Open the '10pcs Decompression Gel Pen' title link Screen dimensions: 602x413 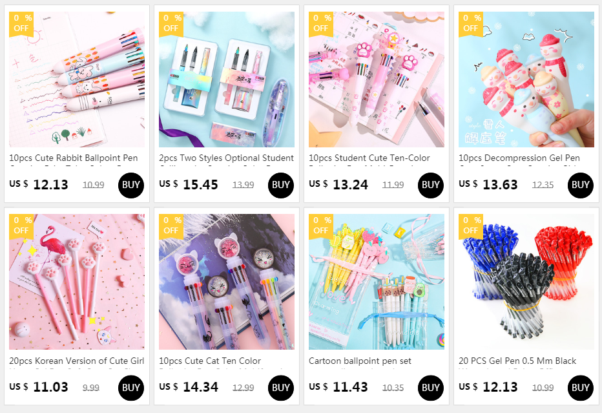click(519, 158)
